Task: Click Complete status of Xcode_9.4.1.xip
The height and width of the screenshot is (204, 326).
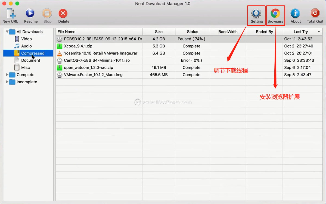Action: (191, 46)
